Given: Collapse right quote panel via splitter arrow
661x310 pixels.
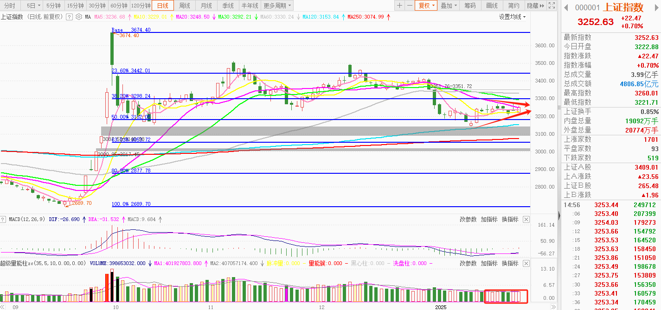Looking at the screenshot, I should (559, 215).
